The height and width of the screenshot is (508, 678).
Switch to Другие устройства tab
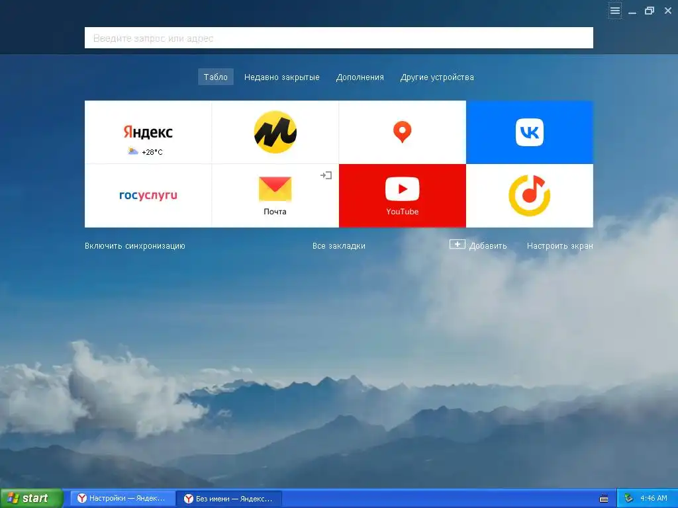tap(437, 77)
